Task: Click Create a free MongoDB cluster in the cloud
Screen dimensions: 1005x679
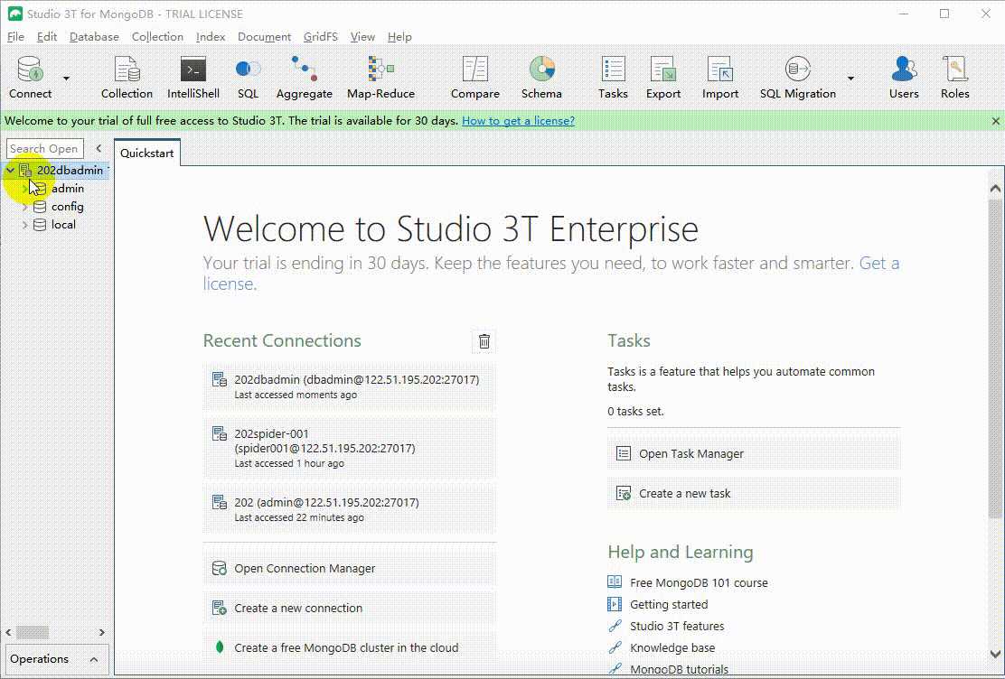Action: click(350, 647)
